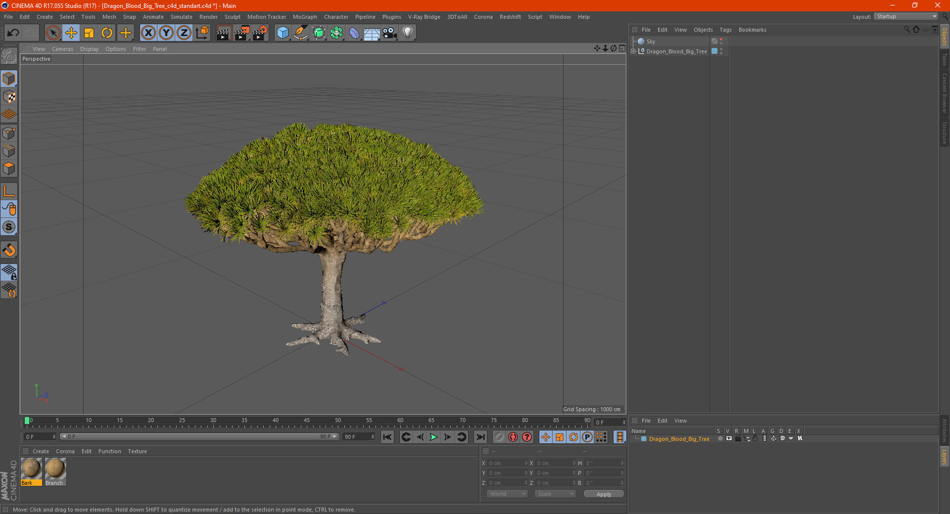Open the viewport Cameras menu
Viewport: 950px width, 514px height.
(62, 49)
